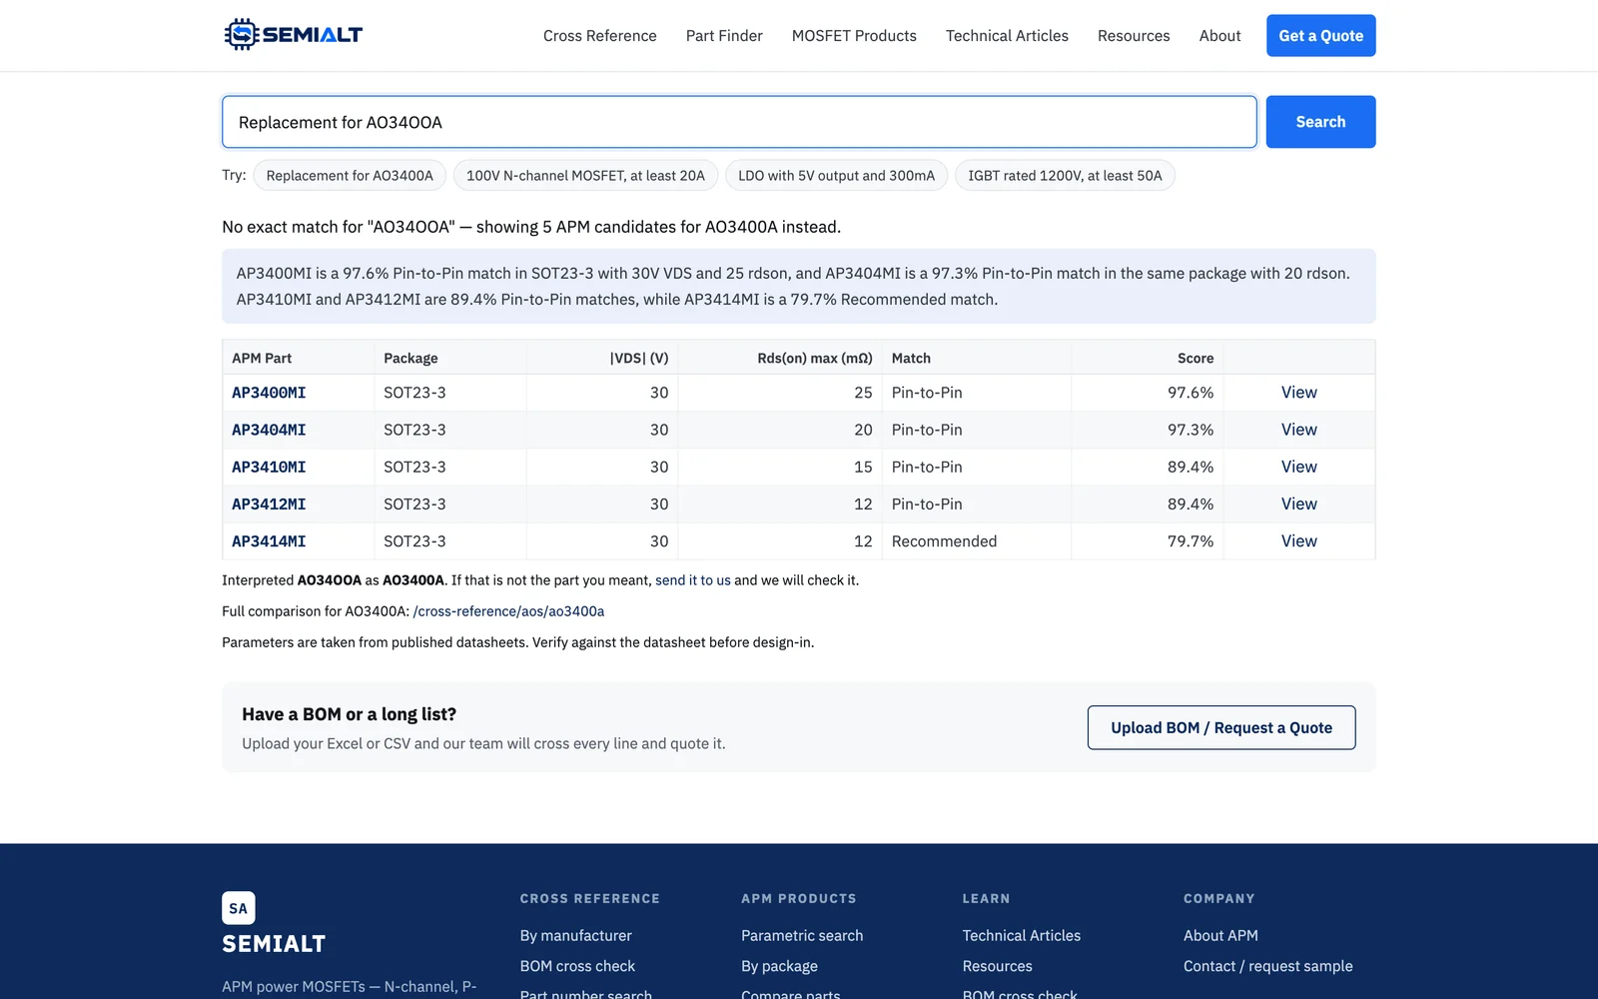Open footer link By manufacturer
Image resolution: width=1598 pixels, height=999 pixels.
click(x=576, y=936)
